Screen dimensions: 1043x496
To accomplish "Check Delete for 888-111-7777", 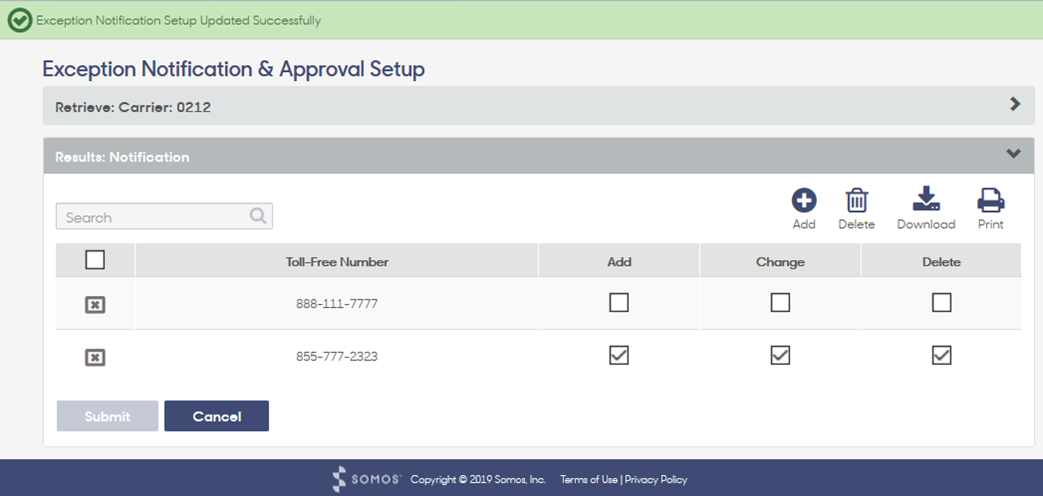I will click(x=942, y=302).
